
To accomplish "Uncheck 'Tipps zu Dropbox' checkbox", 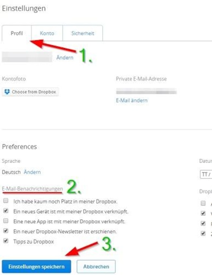I will [x=6, y=241].
